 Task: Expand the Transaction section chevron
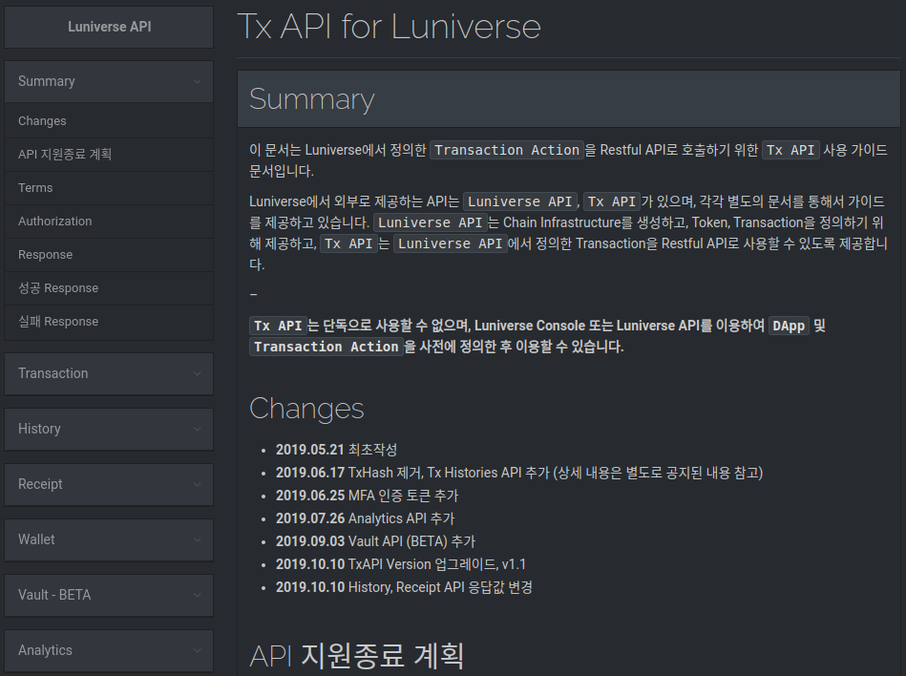(197, 374)
